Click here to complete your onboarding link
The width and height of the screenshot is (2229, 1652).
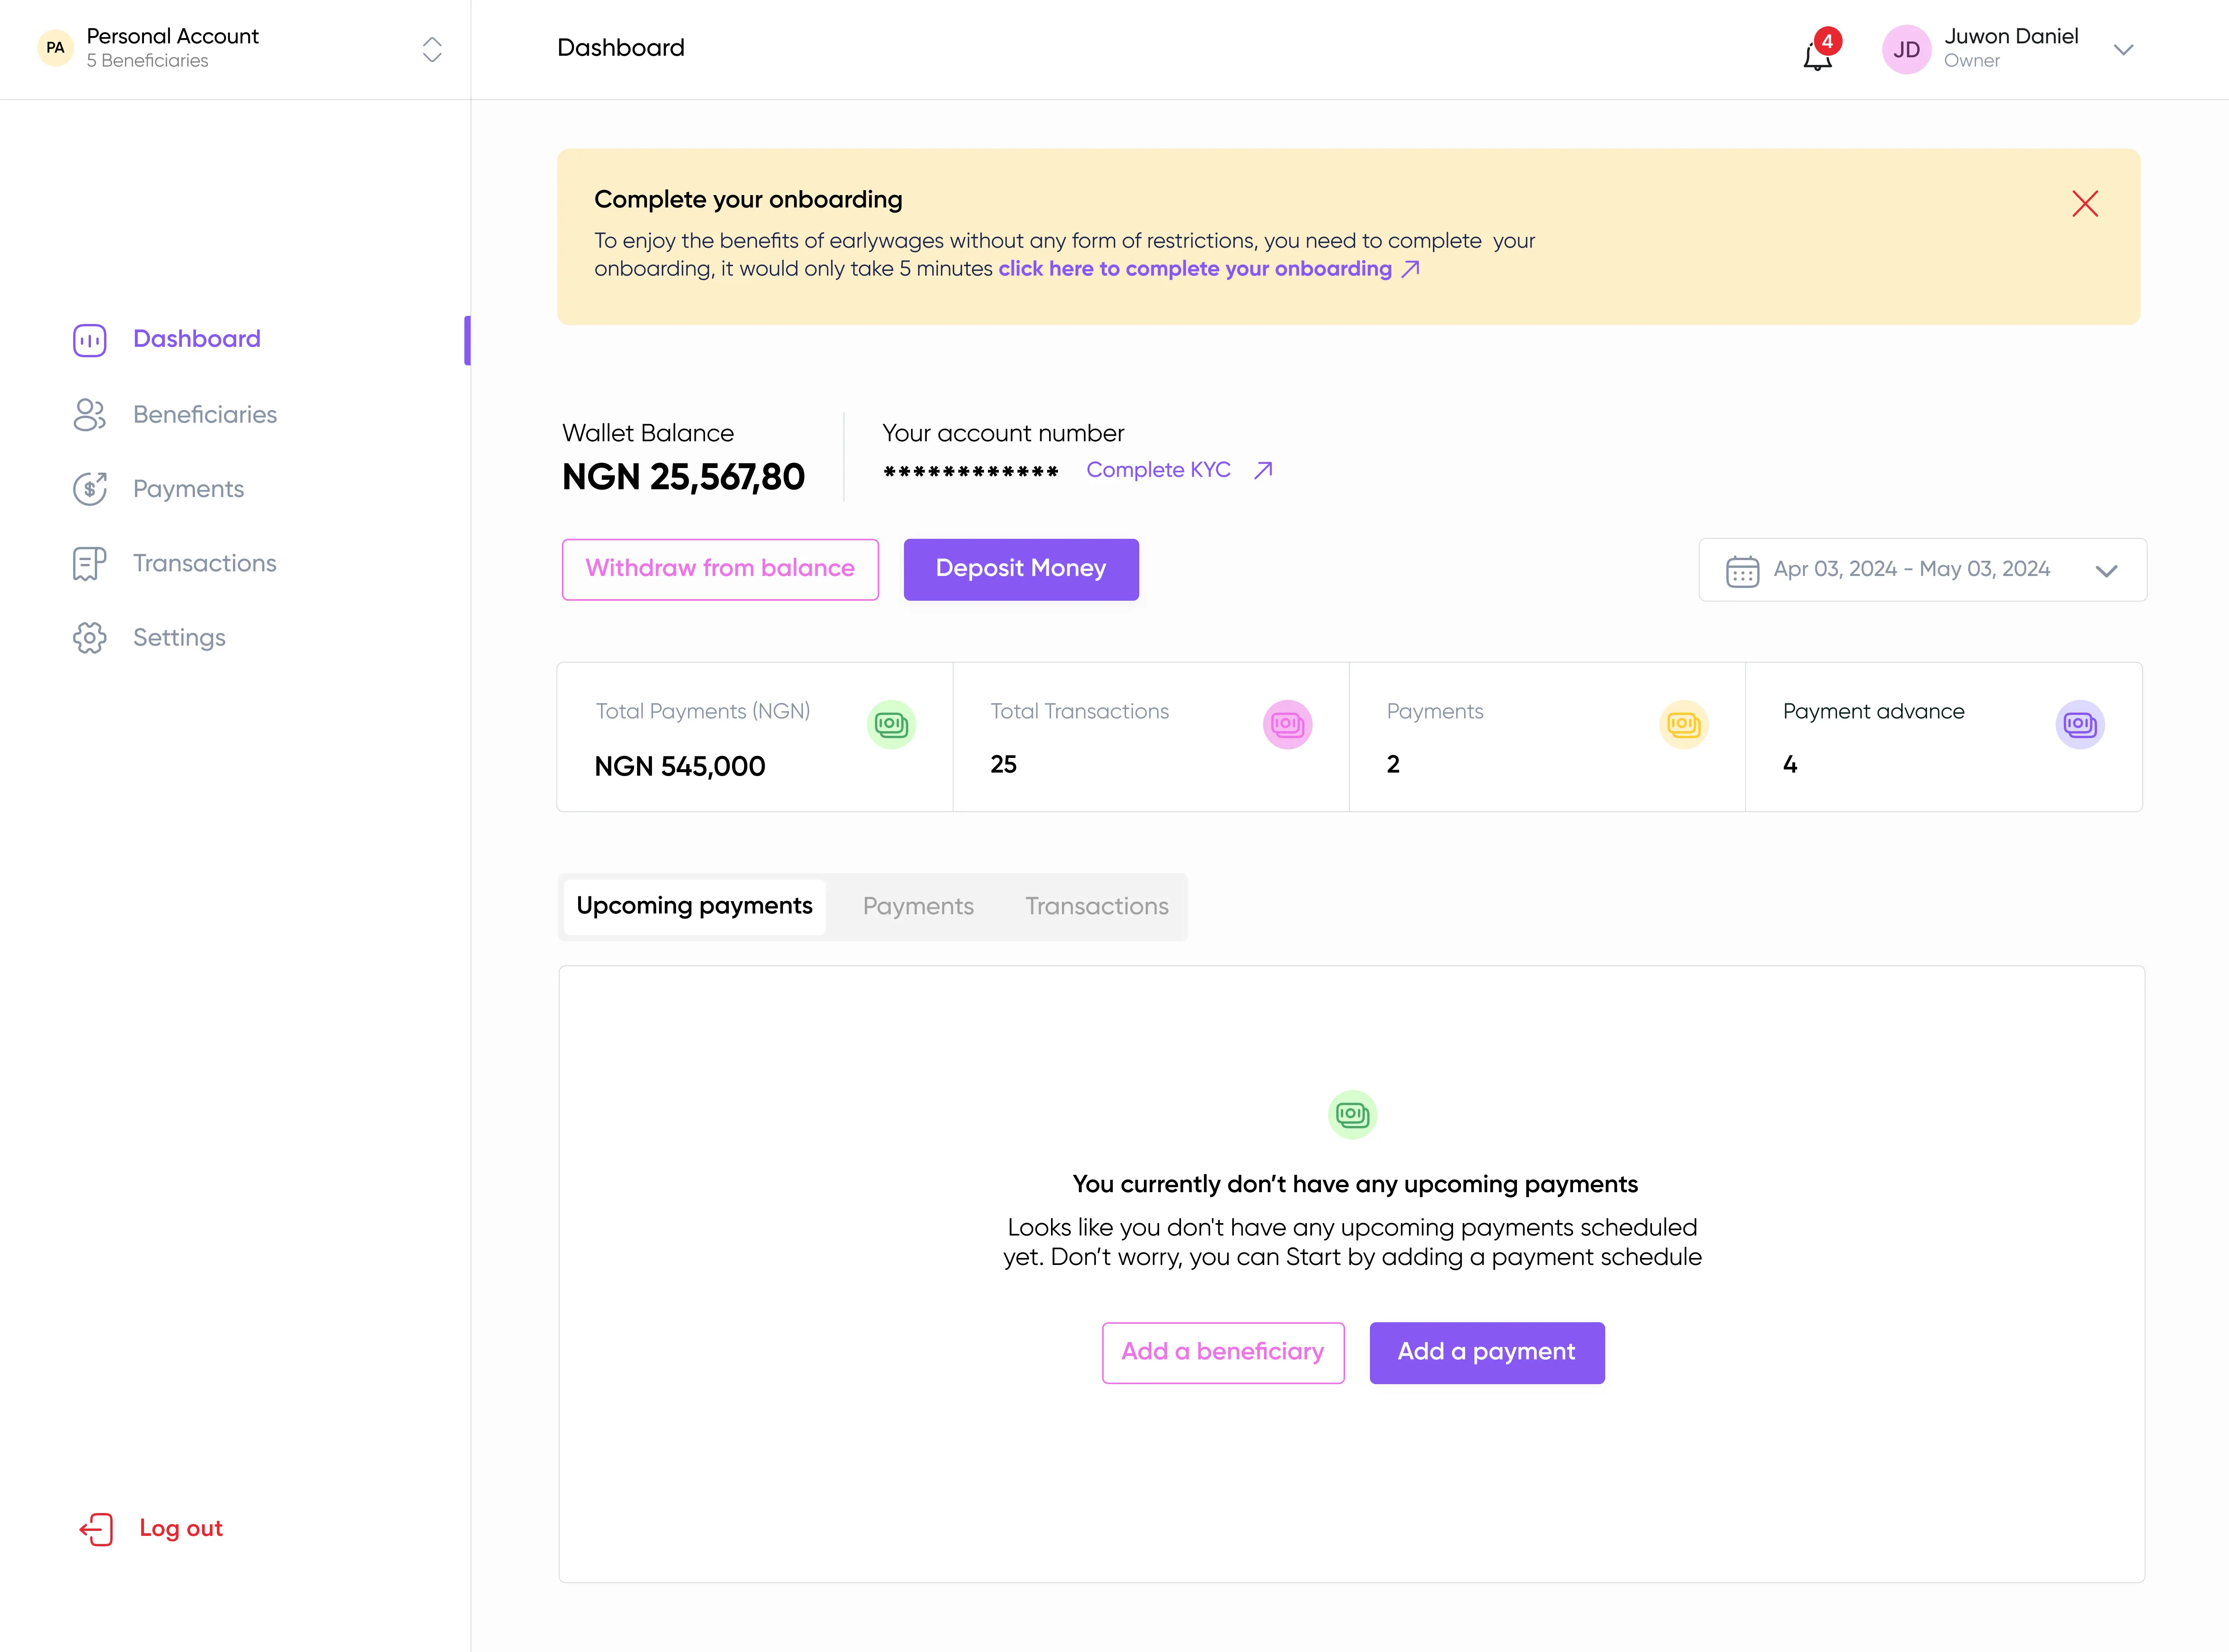[1195, 269]
